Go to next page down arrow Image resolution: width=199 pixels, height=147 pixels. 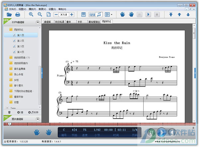click(188, 15)
